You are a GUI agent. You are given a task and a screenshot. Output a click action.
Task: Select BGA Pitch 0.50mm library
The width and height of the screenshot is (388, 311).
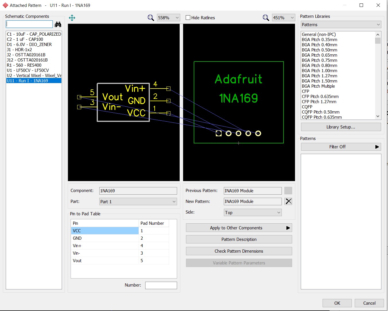point(338,50)
